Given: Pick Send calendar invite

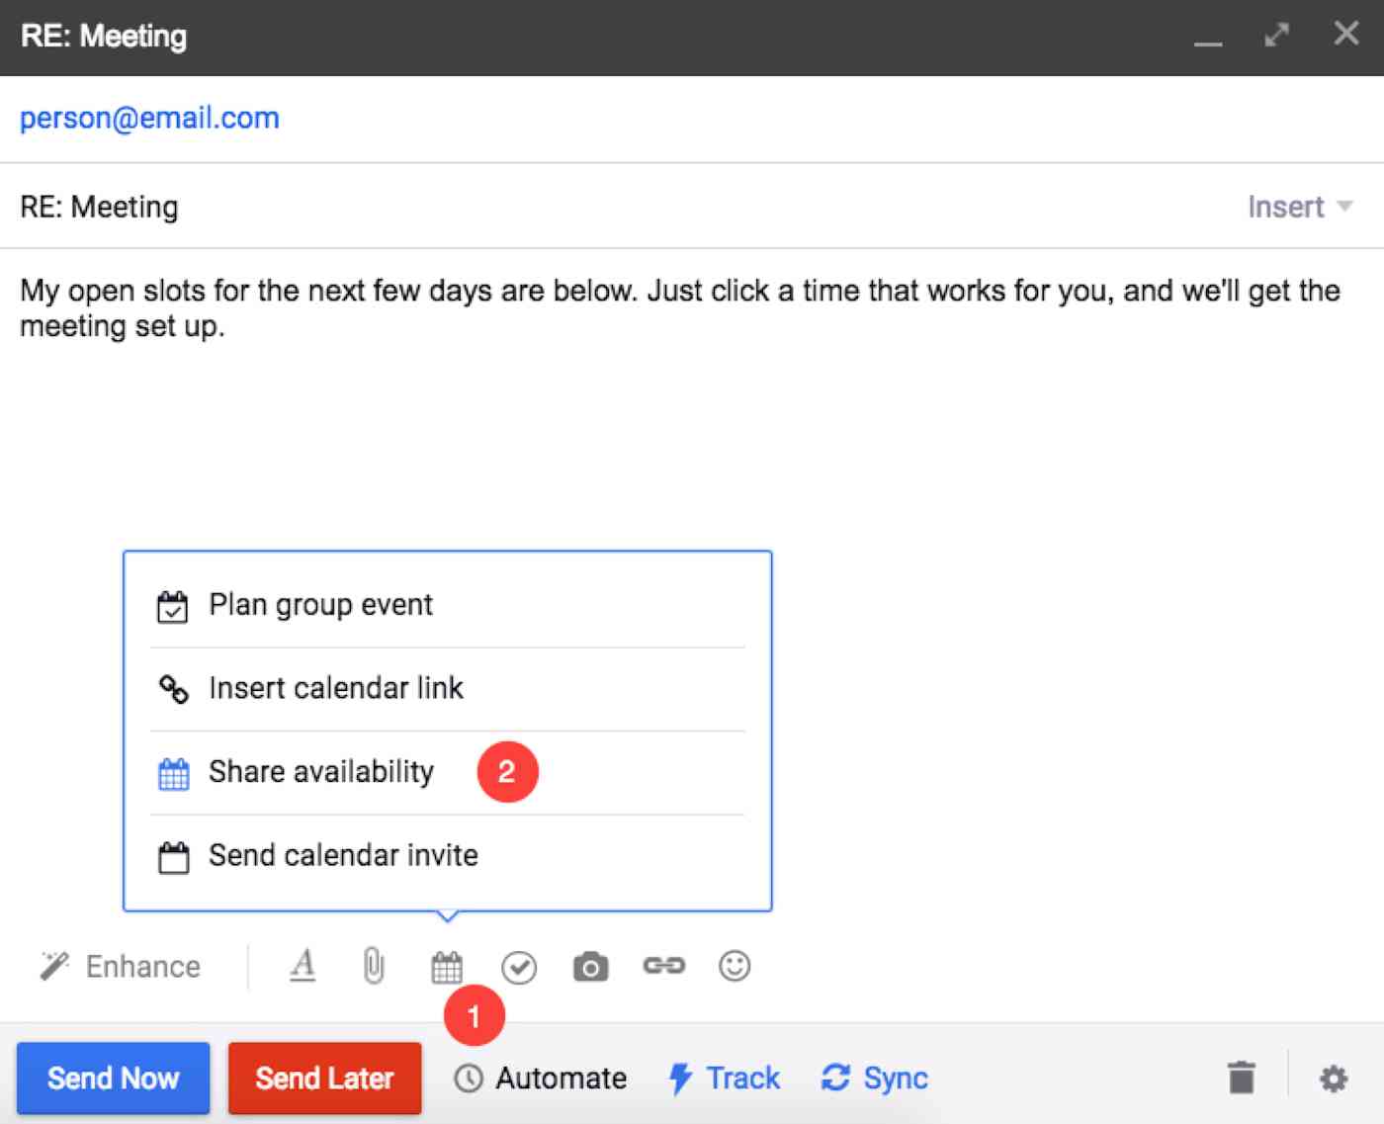Looking at the screenshot, I should (342, 855).
